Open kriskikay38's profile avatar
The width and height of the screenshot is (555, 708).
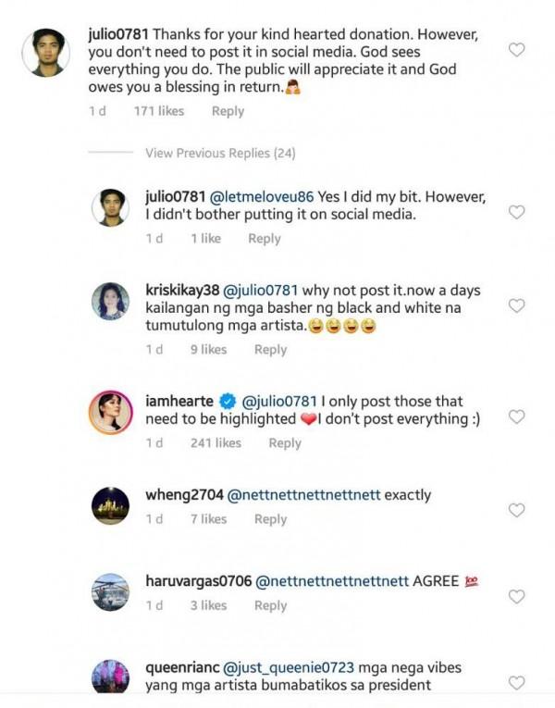[109, 301]
